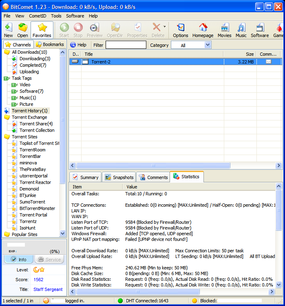Open a torrent with the Open icon
This screenshot has width=285, height=306.
point(23,30)
